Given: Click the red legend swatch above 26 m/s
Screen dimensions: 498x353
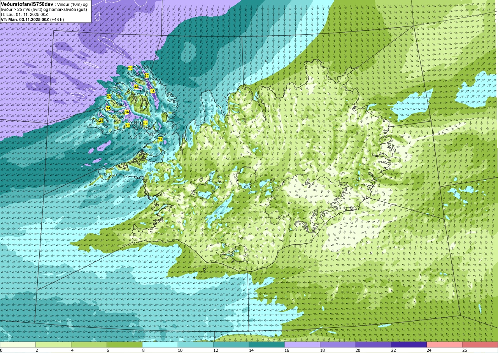Looking at the screenshot, I should tap(480, 344).
